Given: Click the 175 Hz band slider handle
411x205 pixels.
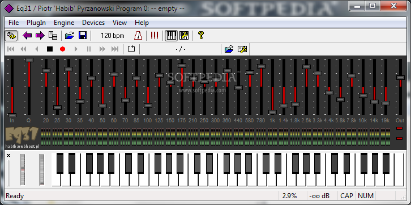Looking at the screenshot, I should pyautogui.click(x=182, y=66).
